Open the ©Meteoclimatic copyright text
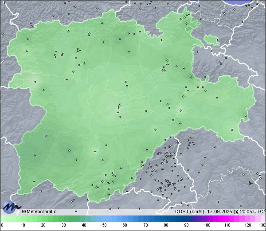 39,211
